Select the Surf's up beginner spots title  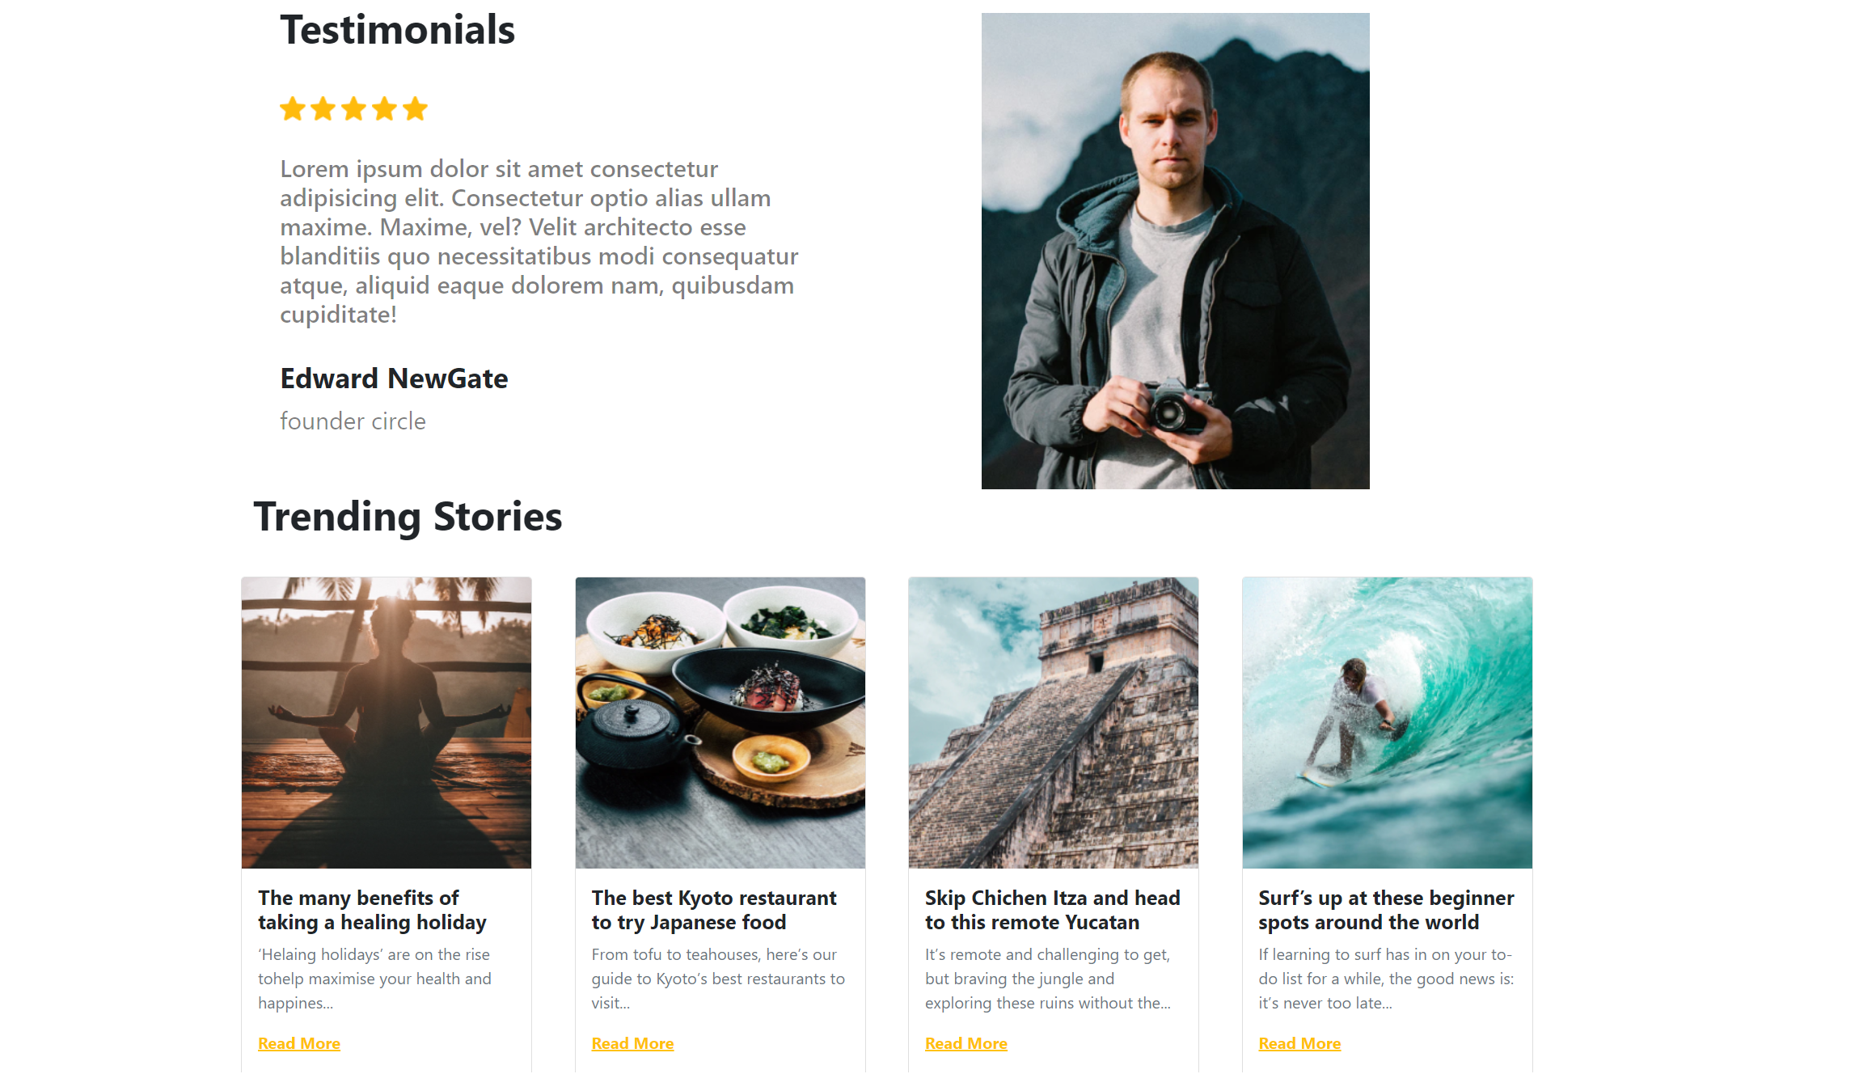1386,910
